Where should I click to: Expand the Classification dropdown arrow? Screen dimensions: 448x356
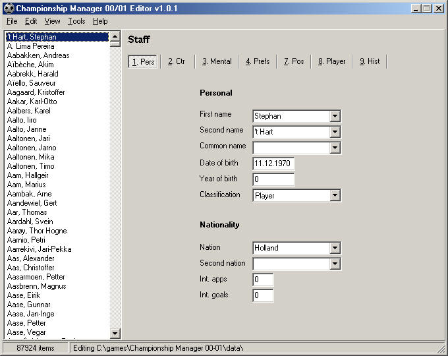335,195
